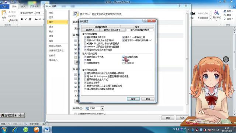This screenshot has width=236, height=133.
Task: Click the Change Styles (更改样式) AA icon
Action: coord(216,13)
